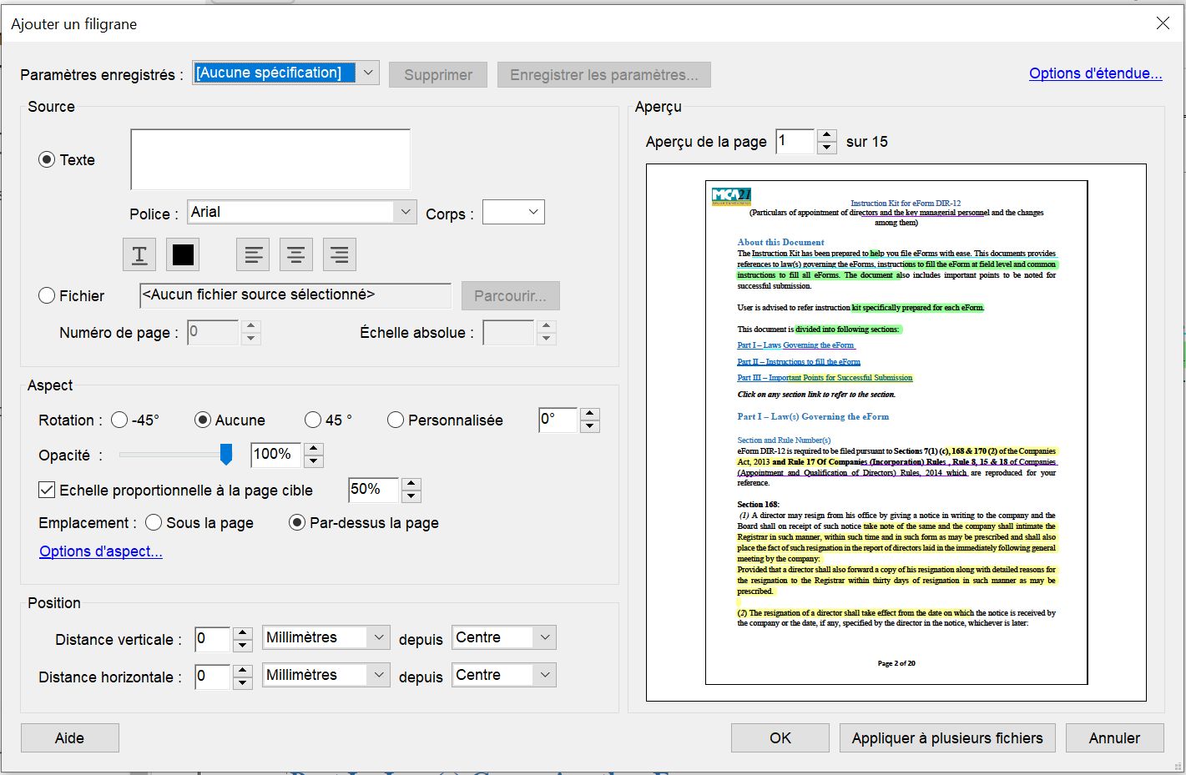Screen dimensions: 1186x775
Task: Decrease the opacity percentage
Action: (314, 460)
